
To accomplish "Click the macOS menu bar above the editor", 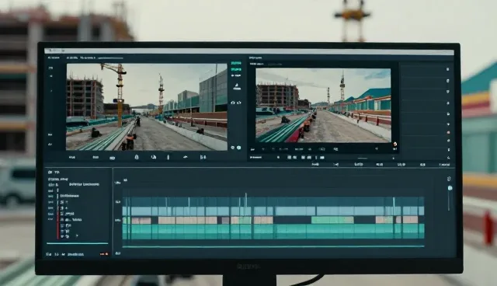I will click(249, 51).
